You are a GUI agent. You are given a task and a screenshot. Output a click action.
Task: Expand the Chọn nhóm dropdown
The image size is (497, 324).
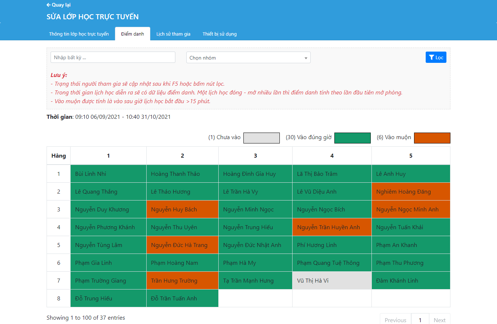[249, 58]
